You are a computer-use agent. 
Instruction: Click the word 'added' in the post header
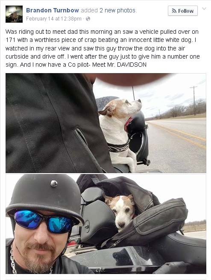coord(89,10)
